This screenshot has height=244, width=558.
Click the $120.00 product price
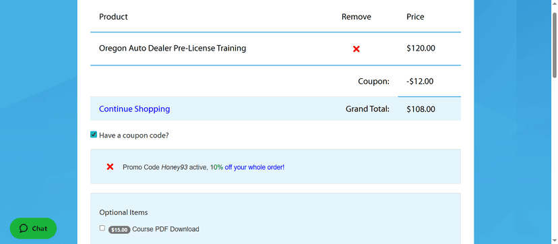pyautogui.click(x=421, y=49)
